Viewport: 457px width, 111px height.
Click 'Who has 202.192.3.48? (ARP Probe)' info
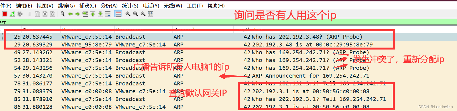(307, 37)
